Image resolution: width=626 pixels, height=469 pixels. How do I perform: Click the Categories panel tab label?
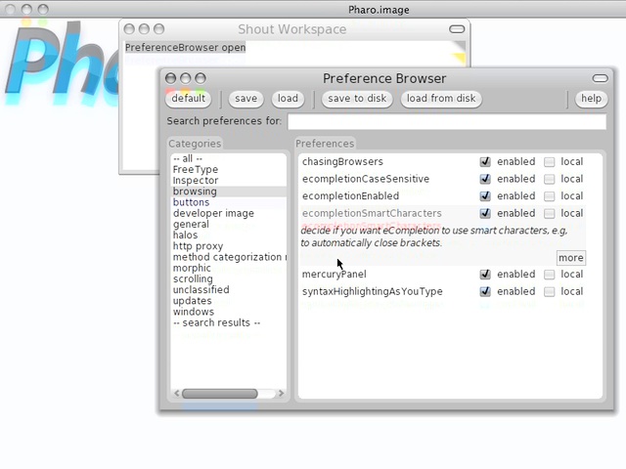point(195,144)
